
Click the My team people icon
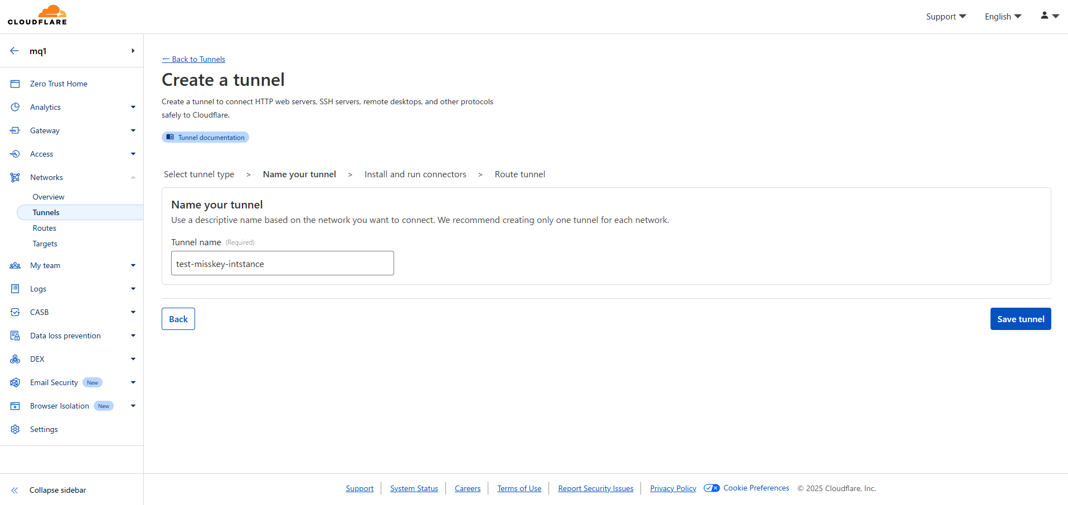tap(15, 265)
